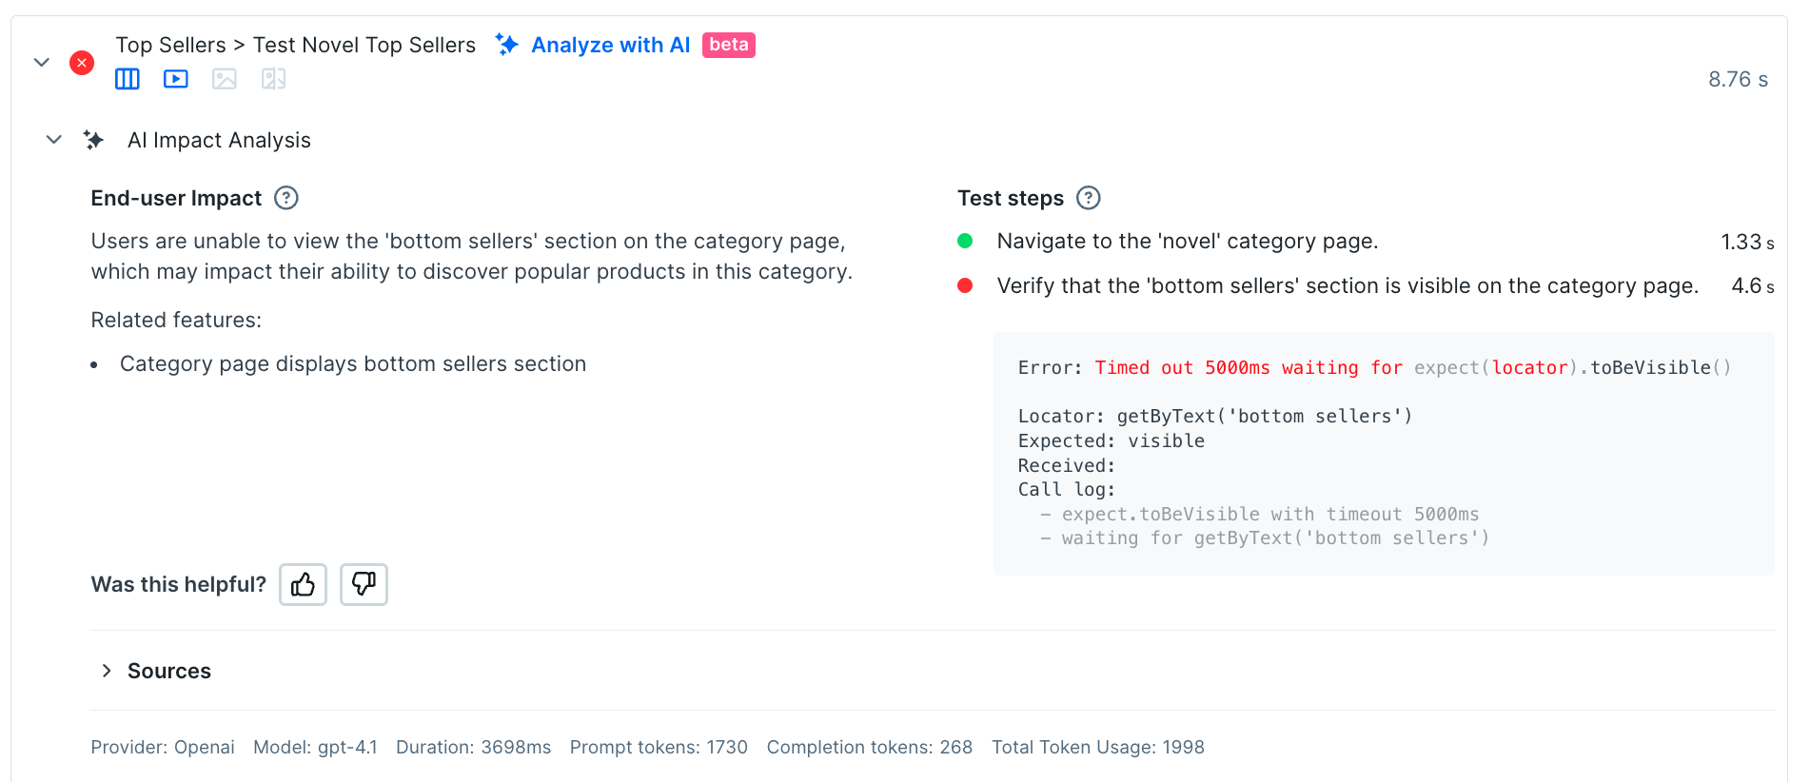This screenshot has width=1810, height=782.
Task: Click the screenshot image icon
Action: [225, 79]
